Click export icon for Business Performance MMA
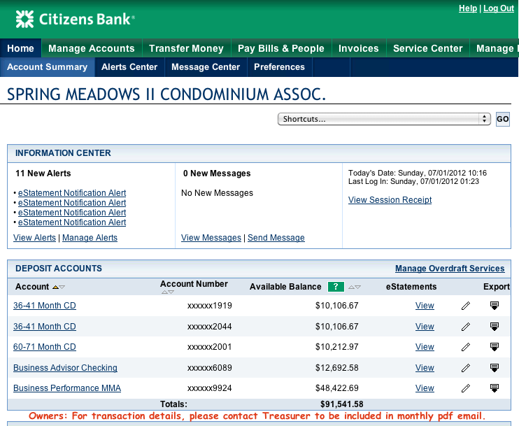The image size is (519, 426). pyautogui.click(x=495, y=388)
